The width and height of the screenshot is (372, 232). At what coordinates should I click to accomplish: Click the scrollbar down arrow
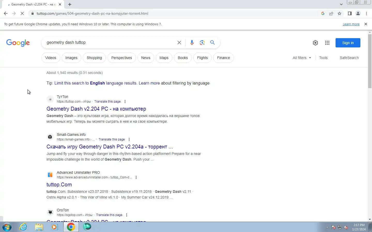coord(370,219)
